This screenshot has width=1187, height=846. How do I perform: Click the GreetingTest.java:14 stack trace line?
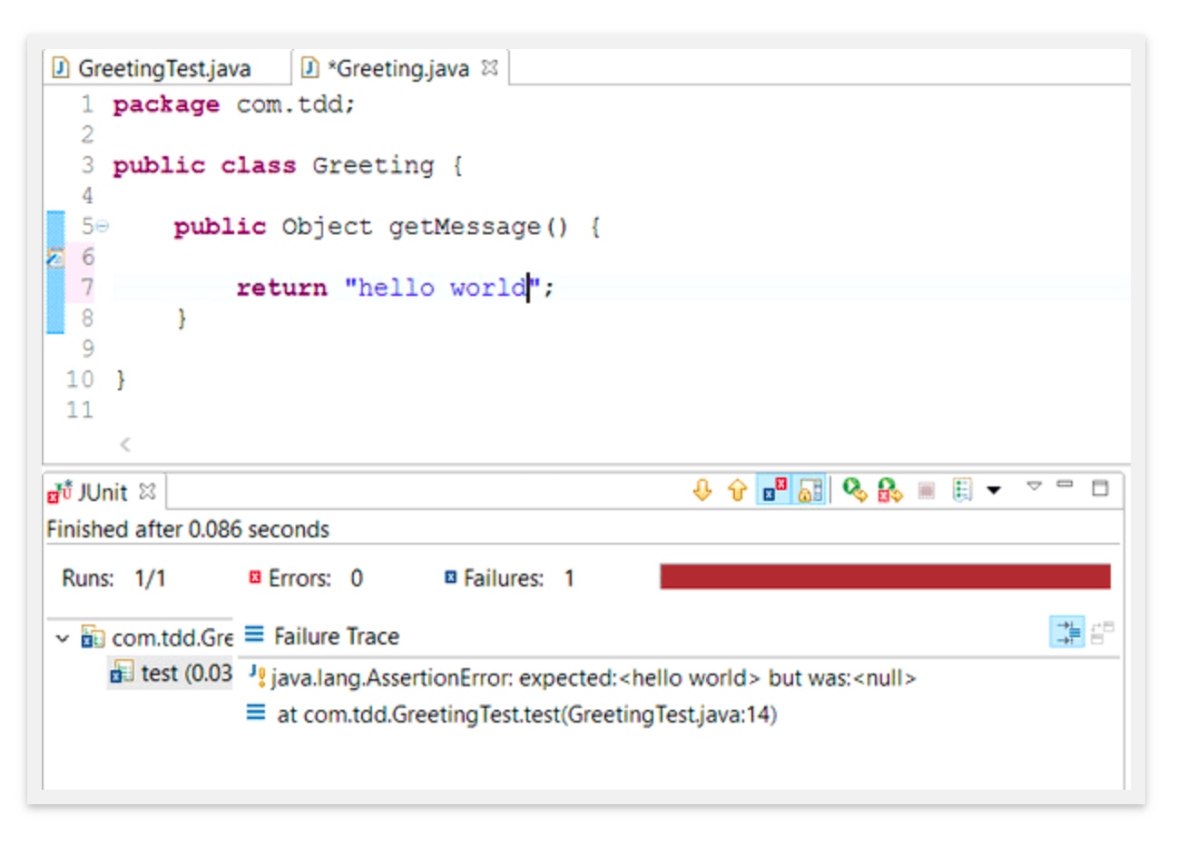click(526, 715)
